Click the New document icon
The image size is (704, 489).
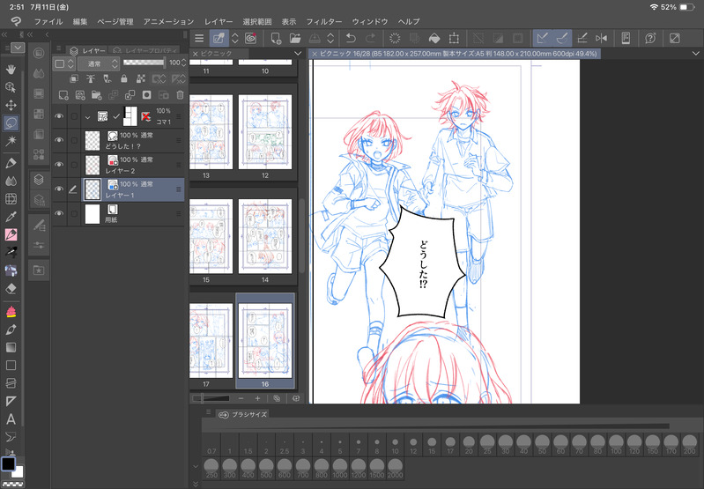[276, 38]
